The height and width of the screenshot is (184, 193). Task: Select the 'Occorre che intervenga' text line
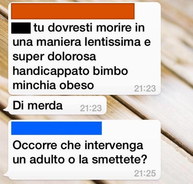click(78, 146)
